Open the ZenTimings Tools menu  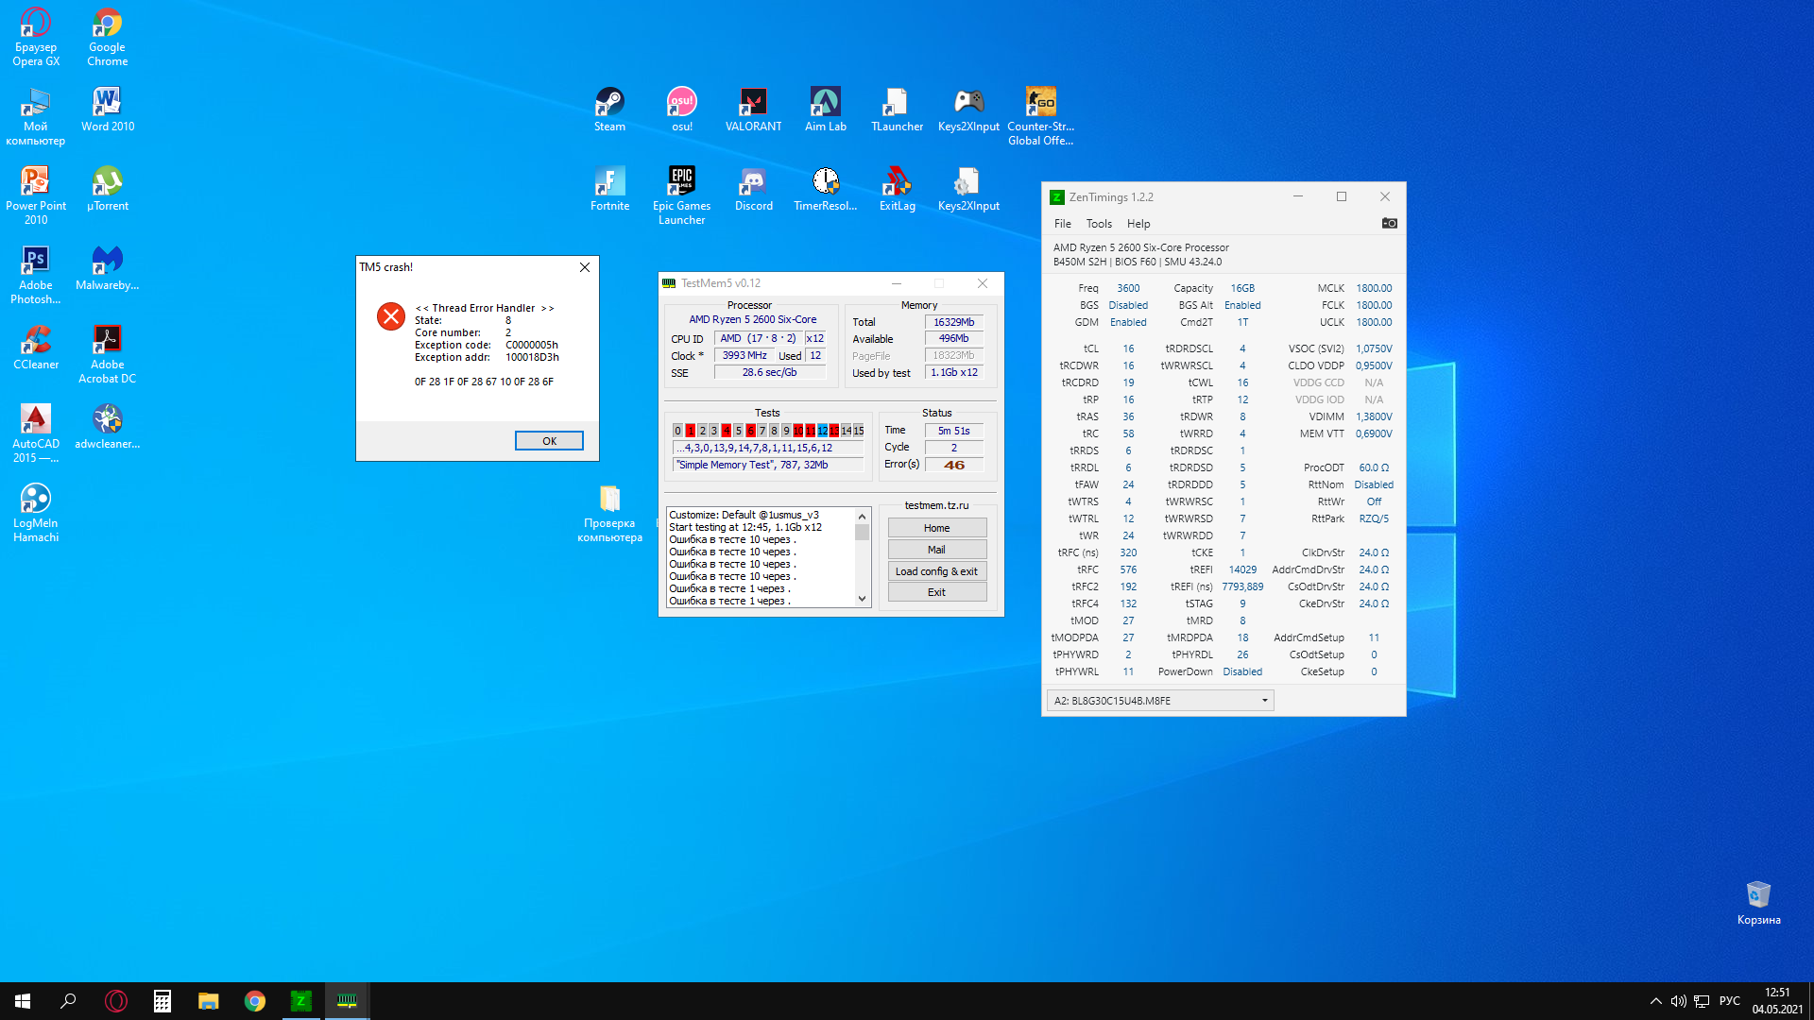[1099, 224]
